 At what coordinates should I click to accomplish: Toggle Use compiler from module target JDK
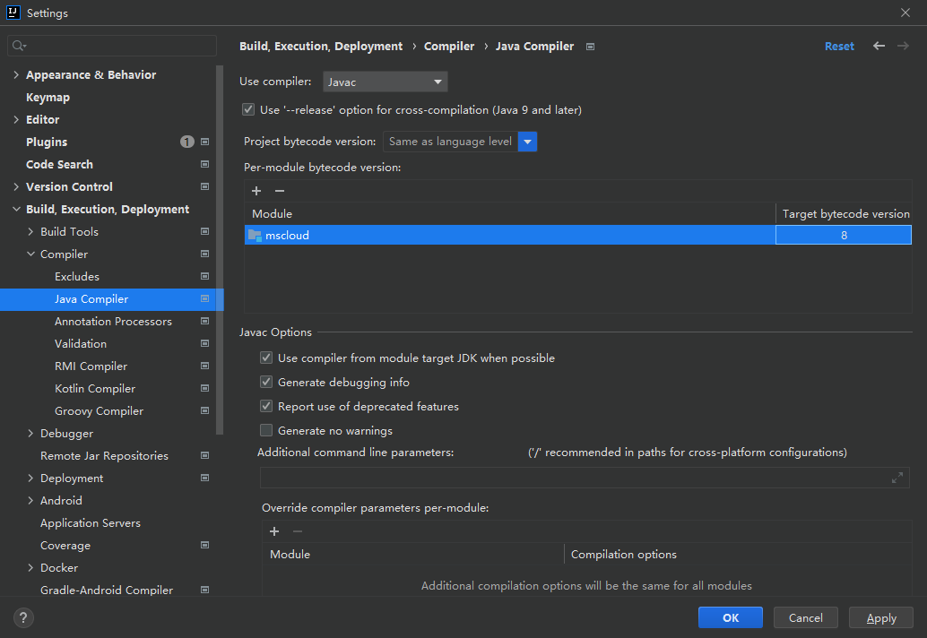(x=266, y=358)
